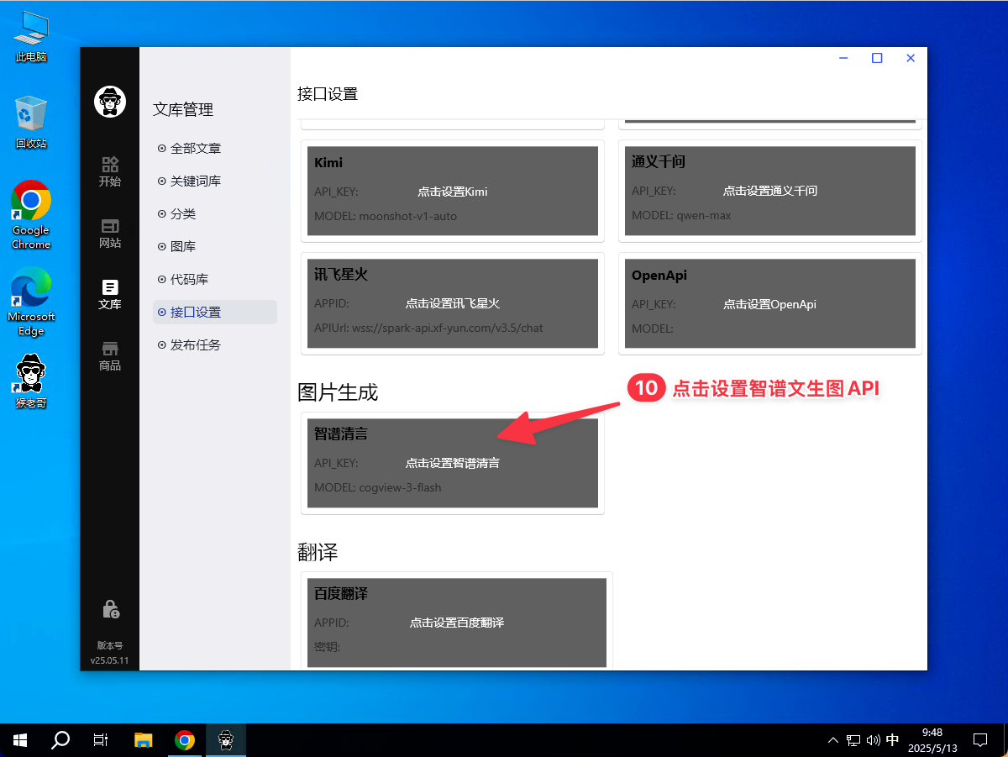This screenshot has width=1008, height=757.
Task: Minimize the 猴老哥 app window
Action: pos(843,58)
